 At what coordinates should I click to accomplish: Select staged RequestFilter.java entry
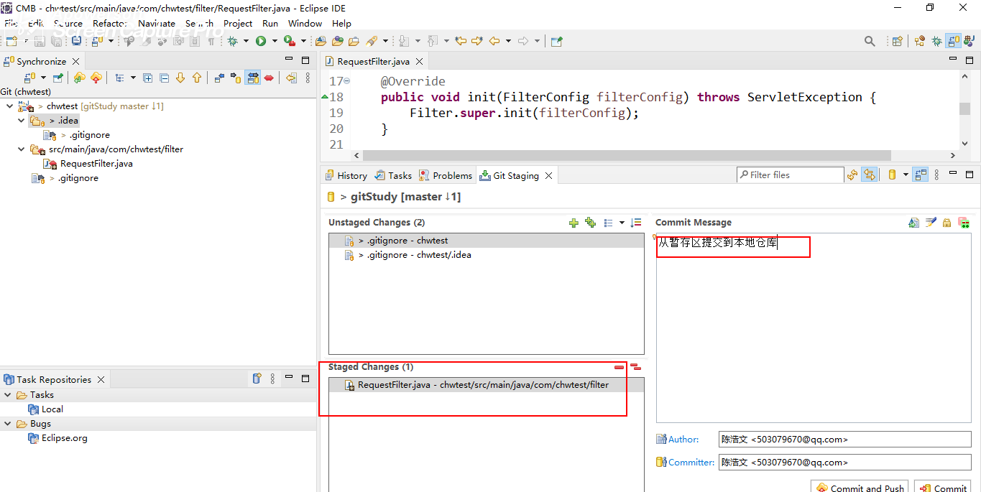pyautogui.click(x=487, y=385)
